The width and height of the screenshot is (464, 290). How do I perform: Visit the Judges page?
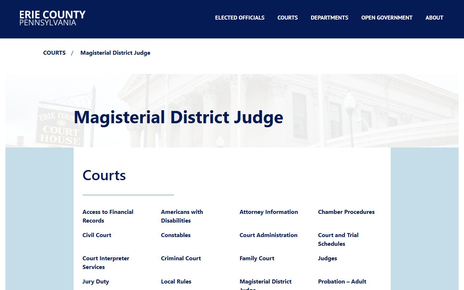pos(327,258)
